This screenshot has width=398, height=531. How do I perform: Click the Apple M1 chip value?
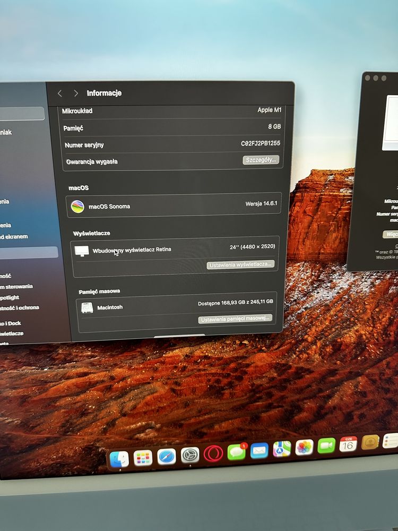tap(270, 110)
